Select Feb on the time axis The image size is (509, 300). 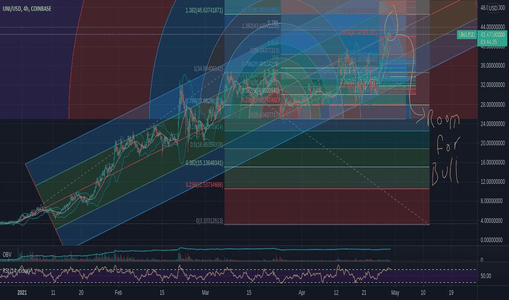pos(118,292)
